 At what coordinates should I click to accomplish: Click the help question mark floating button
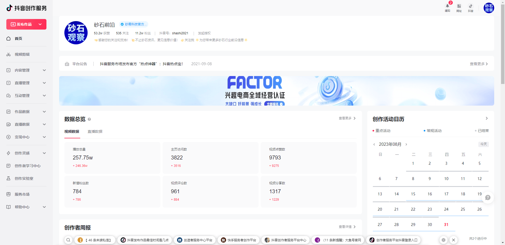[x=488, y=197]
